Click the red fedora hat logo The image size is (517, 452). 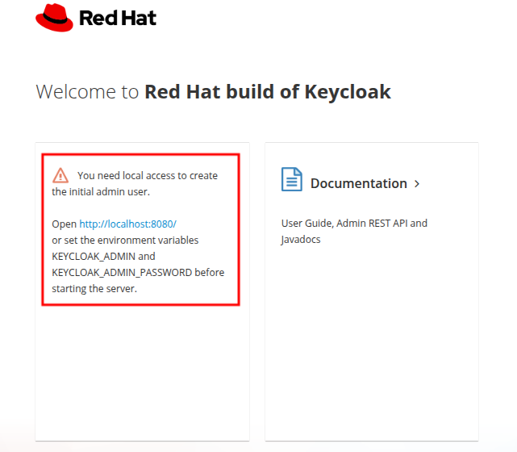click(x=54, y=17)
